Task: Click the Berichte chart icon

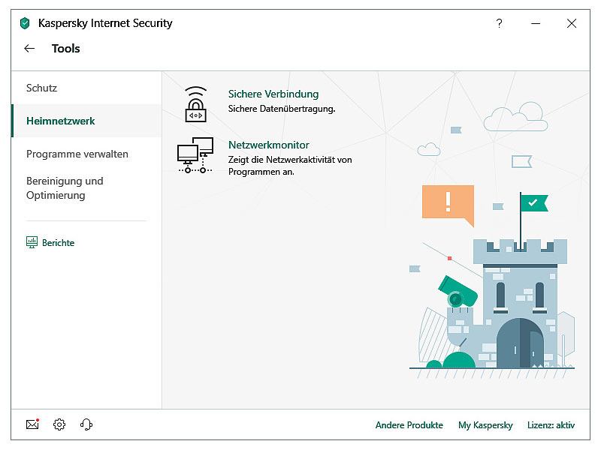Action: click(x=32, y=242)
